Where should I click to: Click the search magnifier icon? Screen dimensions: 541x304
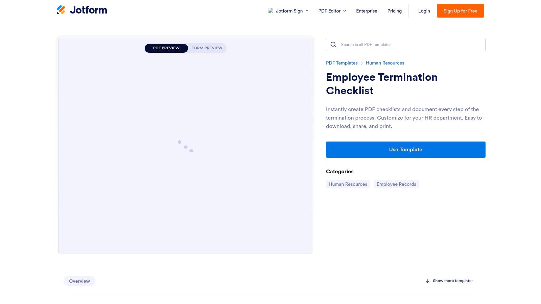(x=333, y=44)
